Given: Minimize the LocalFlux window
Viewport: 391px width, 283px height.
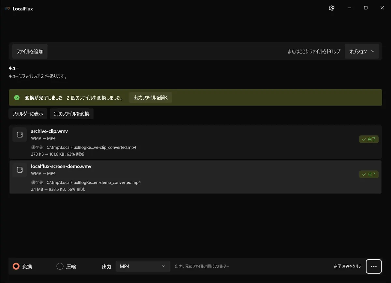Looking at the screenshot, I should point(349,8).
